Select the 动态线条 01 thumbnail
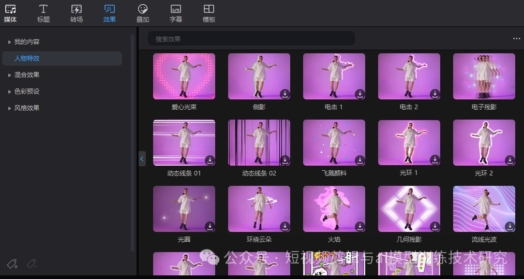Screen dimensions: 524x279 click(184, 142)
